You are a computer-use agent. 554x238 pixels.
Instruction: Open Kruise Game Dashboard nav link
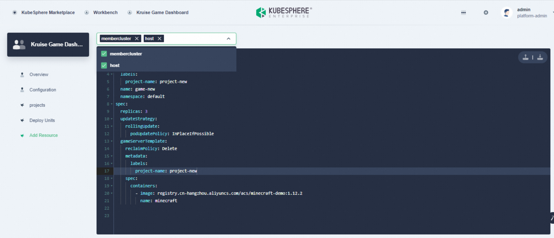coord(162,12)
